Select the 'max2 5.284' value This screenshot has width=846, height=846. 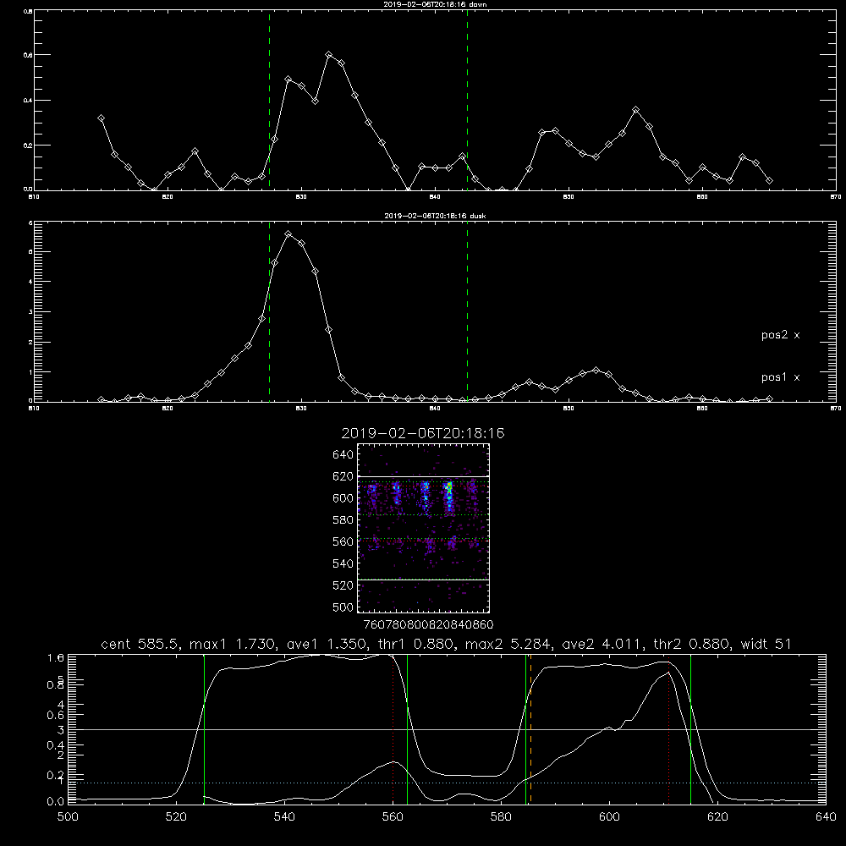(508, 644)
